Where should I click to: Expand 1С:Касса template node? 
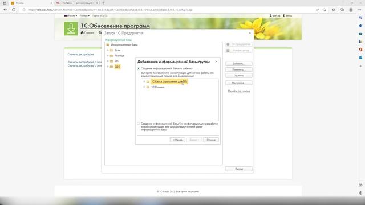144,81
